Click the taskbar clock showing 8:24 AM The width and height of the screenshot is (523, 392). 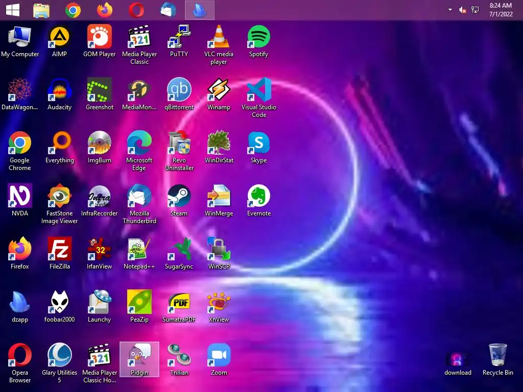pyautogui.click(x=501, y=10)
